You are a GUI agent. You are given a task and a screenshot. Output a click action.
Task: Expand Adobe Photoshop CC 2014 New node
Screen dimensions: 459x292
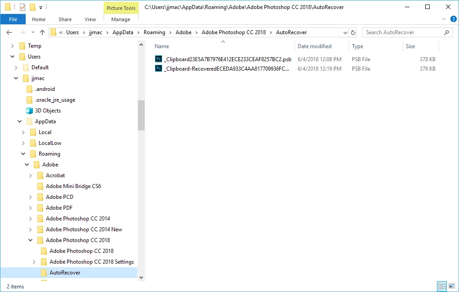click(30, 229)
